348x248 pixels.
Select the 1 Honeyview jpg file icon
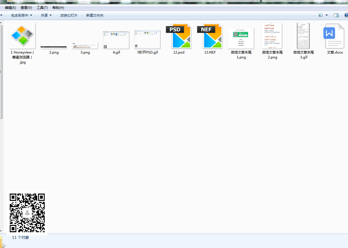tap(22, 36)
